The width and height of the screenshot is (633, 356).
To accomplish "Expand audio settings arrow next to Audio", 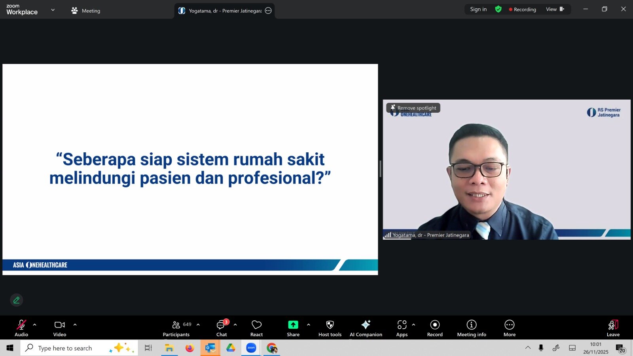I will (35, 325).
